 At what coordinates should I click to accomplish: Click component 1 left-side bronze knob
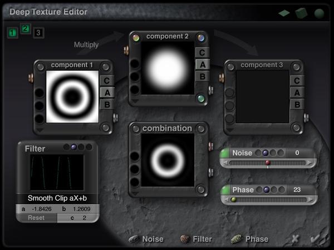point(31,78)
